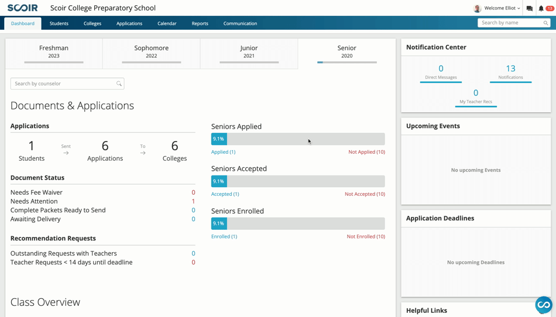
Task: Open the Reports tab
Action: coord(200,23)
